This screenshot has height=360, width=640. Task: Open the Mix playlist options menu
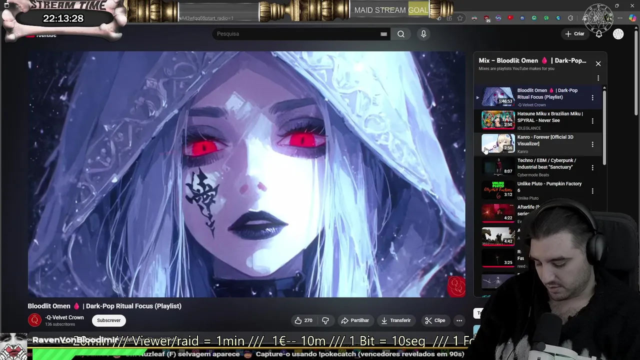pyautogui.click(x=598, y=78)
